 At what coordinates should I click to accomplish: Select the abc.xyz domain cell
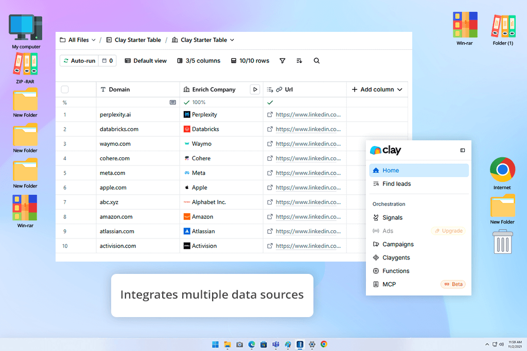pyautogui.click(x=138, y=202)
